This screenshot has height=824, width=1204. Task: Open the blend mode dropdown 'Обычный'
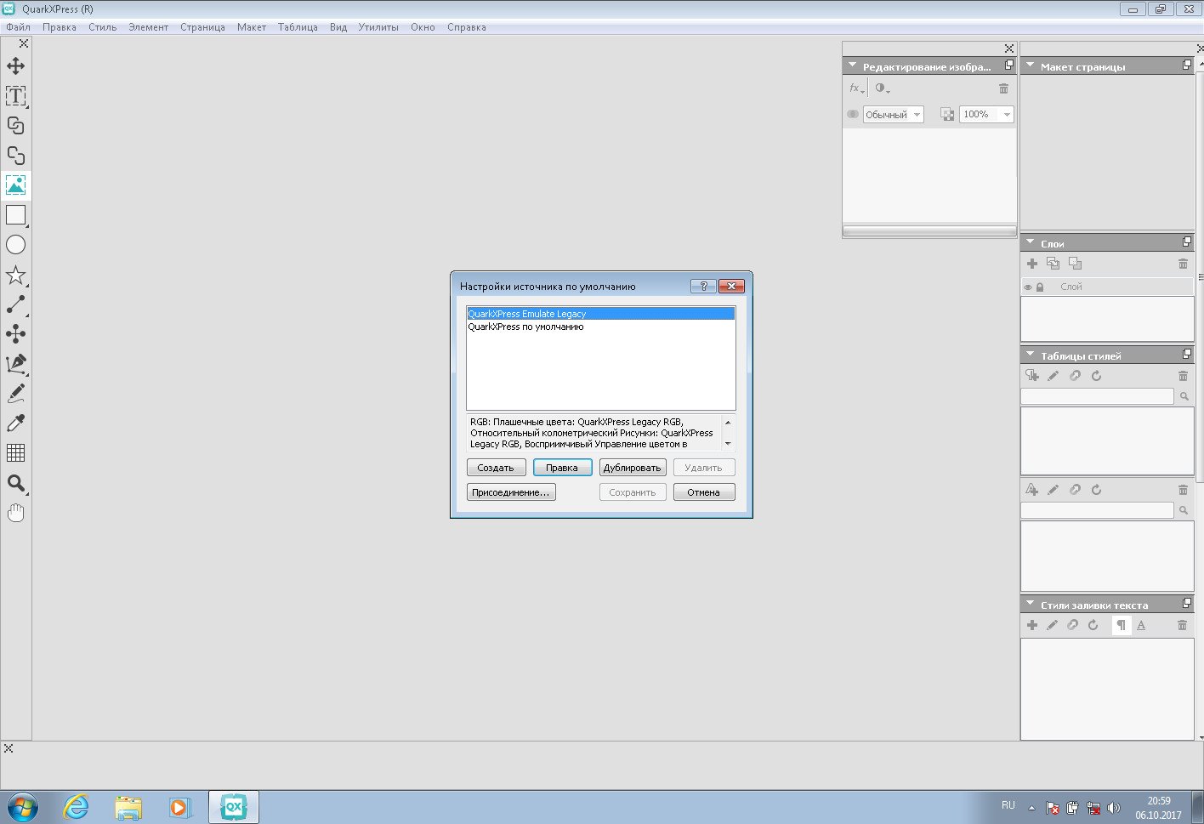(x=893, y=115)
